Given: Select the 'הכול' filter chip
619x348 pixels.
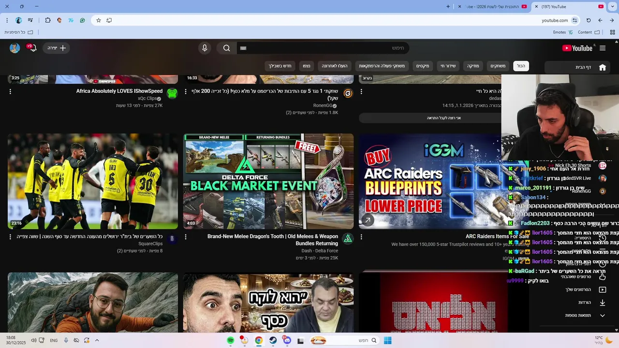Looking at the screenshot, I should (x=521, y=66).
